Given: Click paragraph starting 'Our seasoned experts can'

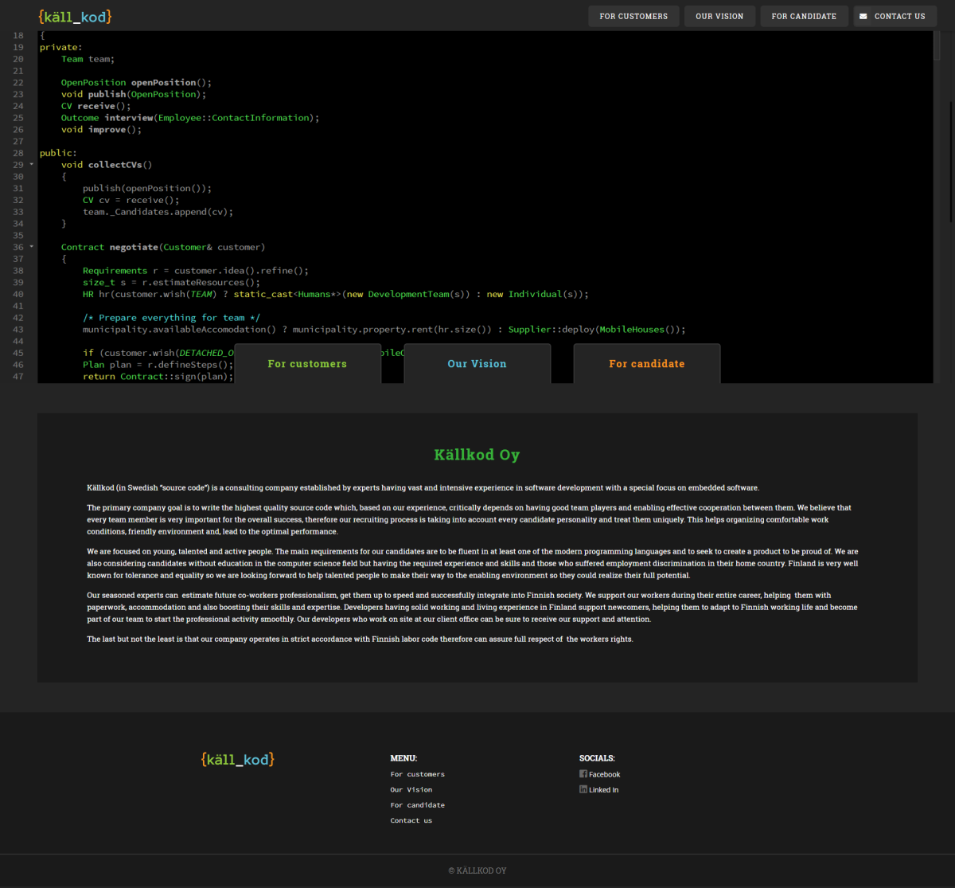Looking at the screenshot, I should click(x=473, y=607).
